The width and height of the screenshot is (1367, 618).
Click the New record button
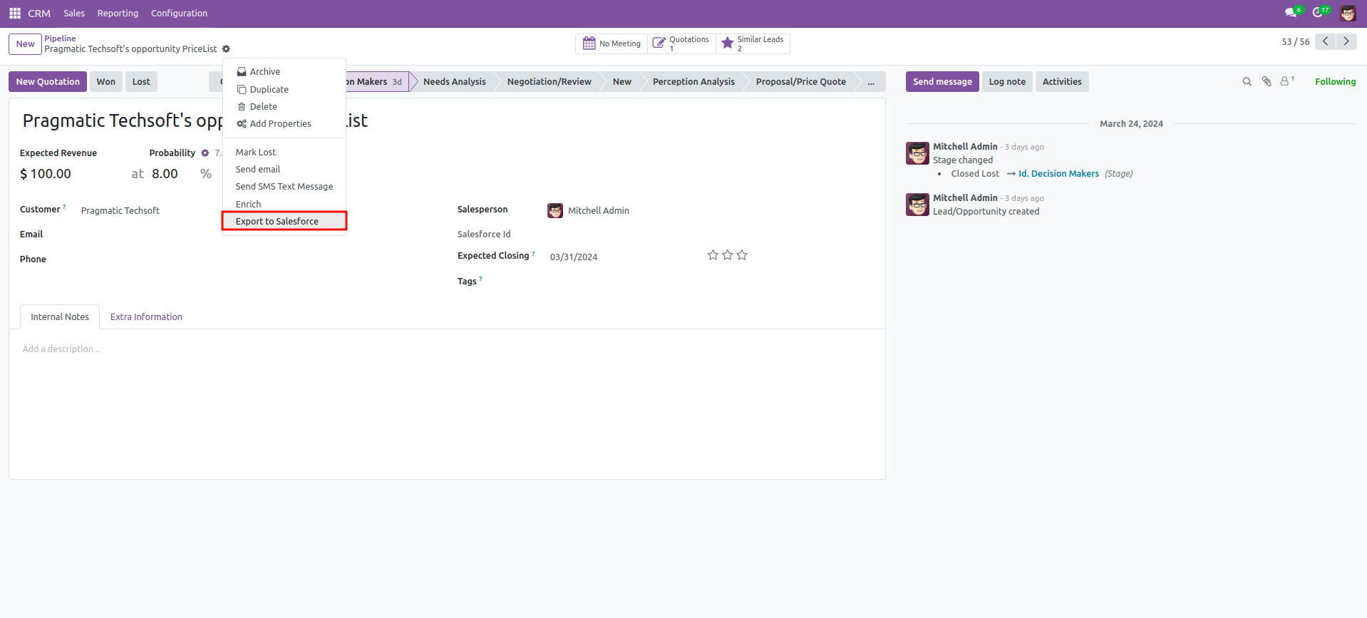[25, 44]
